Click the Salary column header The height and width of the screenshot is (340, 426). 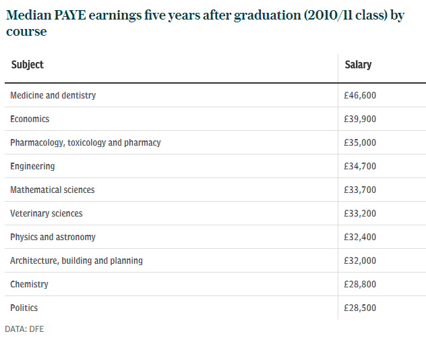click(358, 65)
